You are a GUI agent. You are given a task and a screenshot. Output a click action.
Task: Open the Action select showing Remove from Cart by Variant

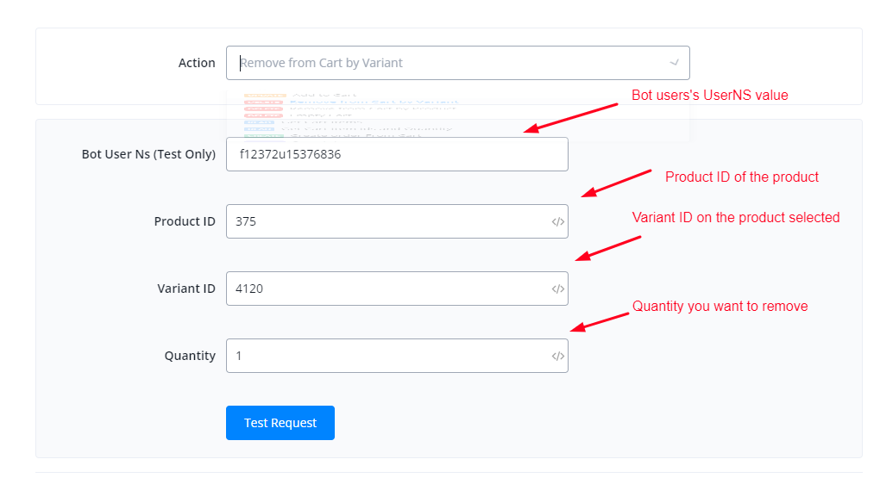coord(449,63)
